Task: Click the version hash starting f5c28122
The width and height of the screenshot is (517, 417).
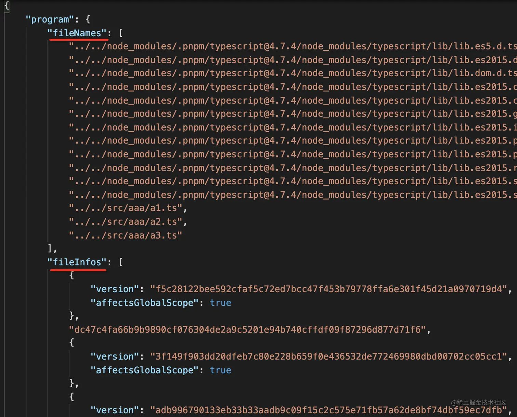Action: pyautogui.click(x=329, y=289)
